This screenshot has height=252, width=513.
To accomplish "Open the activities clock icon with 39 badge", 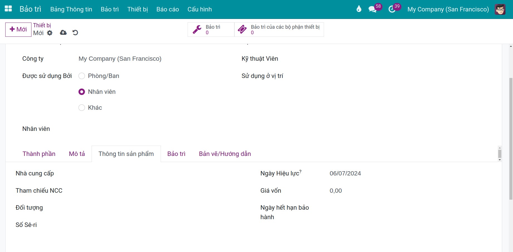I will tap(392, 9).
